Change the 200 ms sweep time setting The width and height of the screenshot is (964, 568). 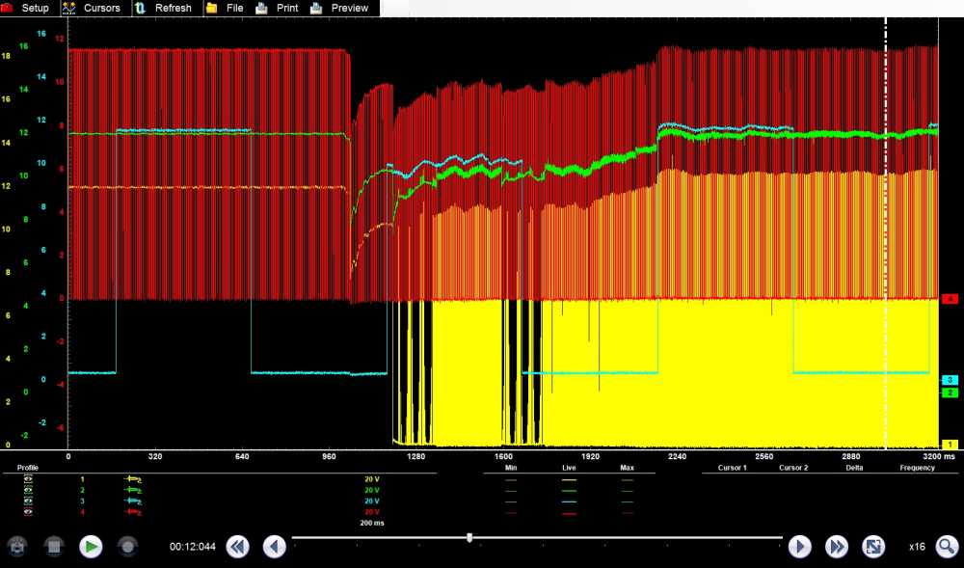371,522
